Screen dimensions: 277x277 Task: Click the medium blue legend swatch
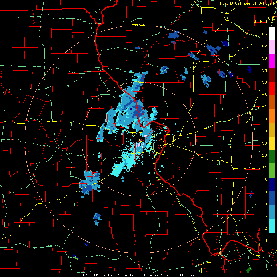272,199
